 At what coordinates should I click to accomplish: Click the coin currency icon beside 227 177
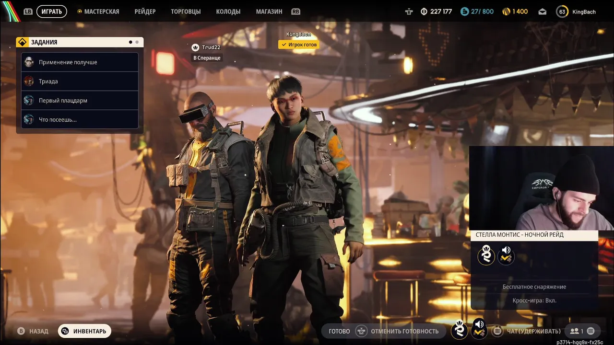(x=424, y=11)
